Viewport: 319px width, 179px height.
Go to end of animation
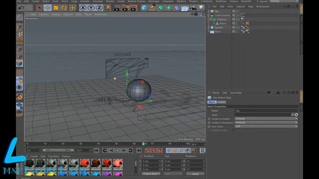(x=139, y=151)
